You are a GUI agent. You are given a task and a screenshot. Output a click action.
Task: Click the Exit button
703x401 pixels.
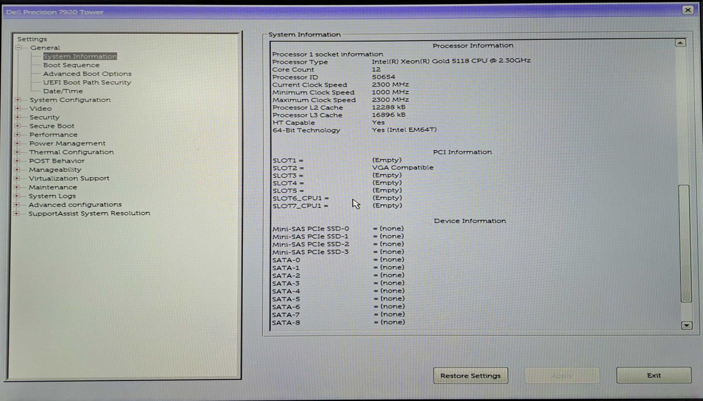tap(653, 375)
